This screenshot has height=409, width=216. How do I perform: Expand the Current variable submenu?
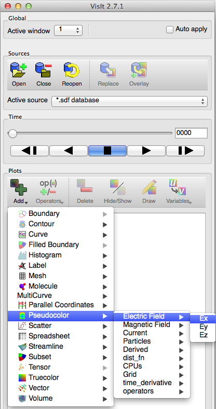click(152, 333)
